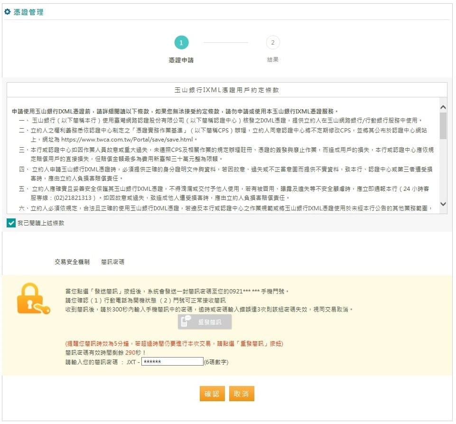Click the 簡訊密碼 label text
The width and height of the screenshot is (456, 424).
click(x=112, y=262)
